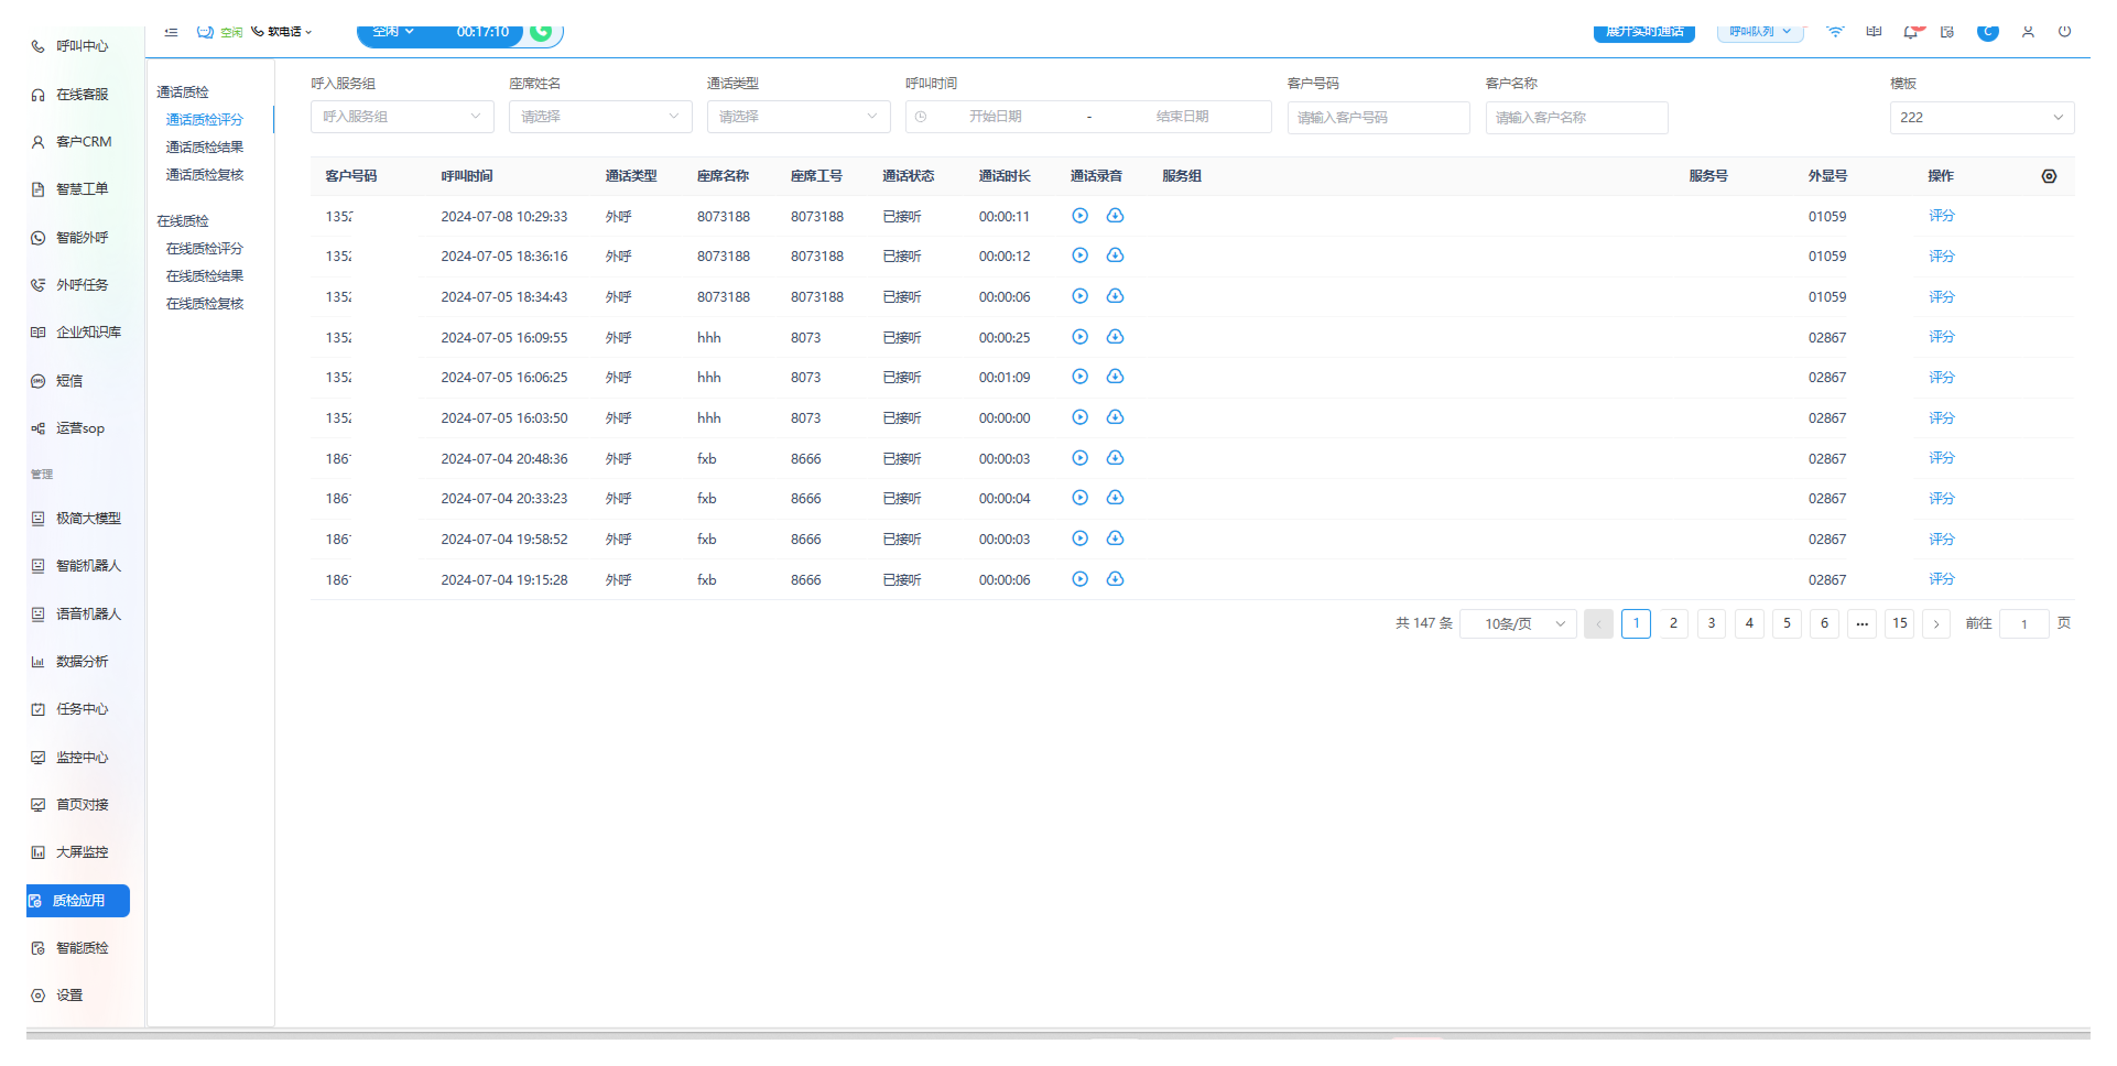Viewport: 2117px width, 1066px height.
Task: Download recording for 2024-07-05 16:03:50 call
Action: [x=1115, y=417]
